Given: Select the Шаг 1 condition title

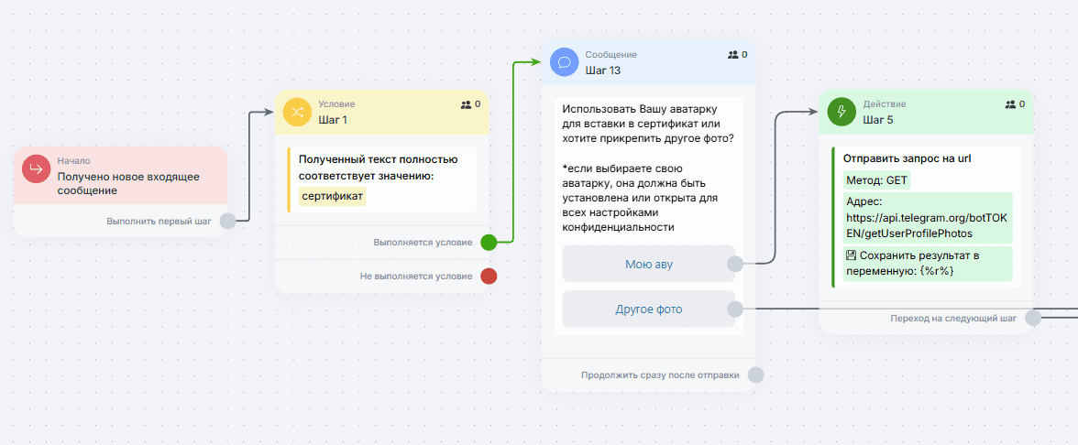Looking at the screenshot, I should click(x=333, y=119).
